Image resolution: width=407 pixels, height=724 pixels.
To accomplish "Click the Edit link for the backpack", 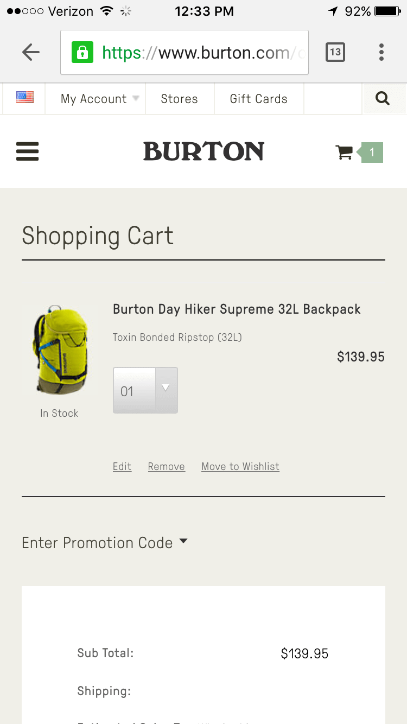I will [x=122, y=467].
